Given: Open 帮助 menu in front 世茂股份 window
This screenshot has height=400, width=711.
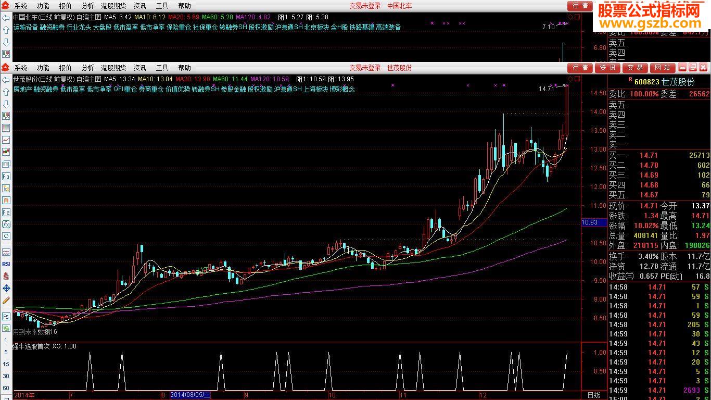Looking at the screenshot, I should (x=185, y=68).
